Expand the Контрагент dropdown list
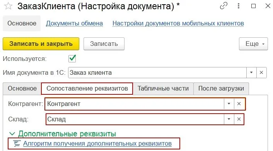The image size is (273, 151). click(229, 104)
